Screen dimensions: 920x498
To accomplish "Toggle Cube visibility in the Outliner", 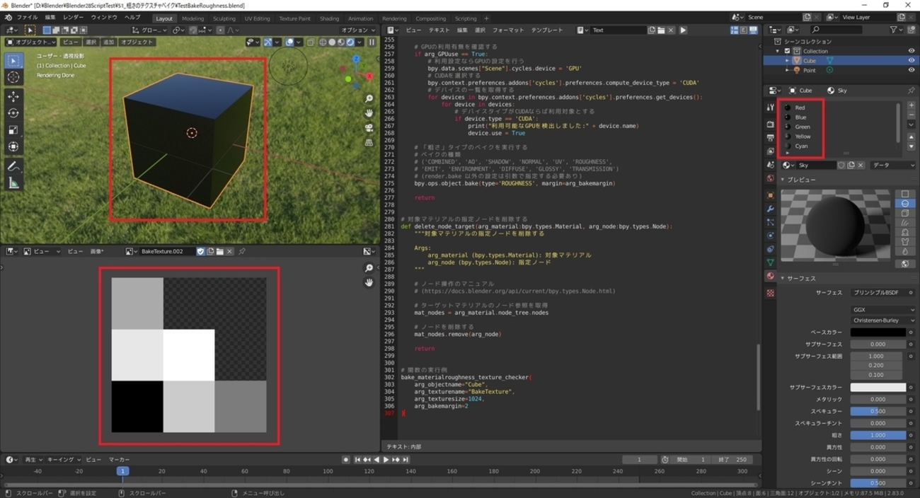I will (x=912, y=60).
